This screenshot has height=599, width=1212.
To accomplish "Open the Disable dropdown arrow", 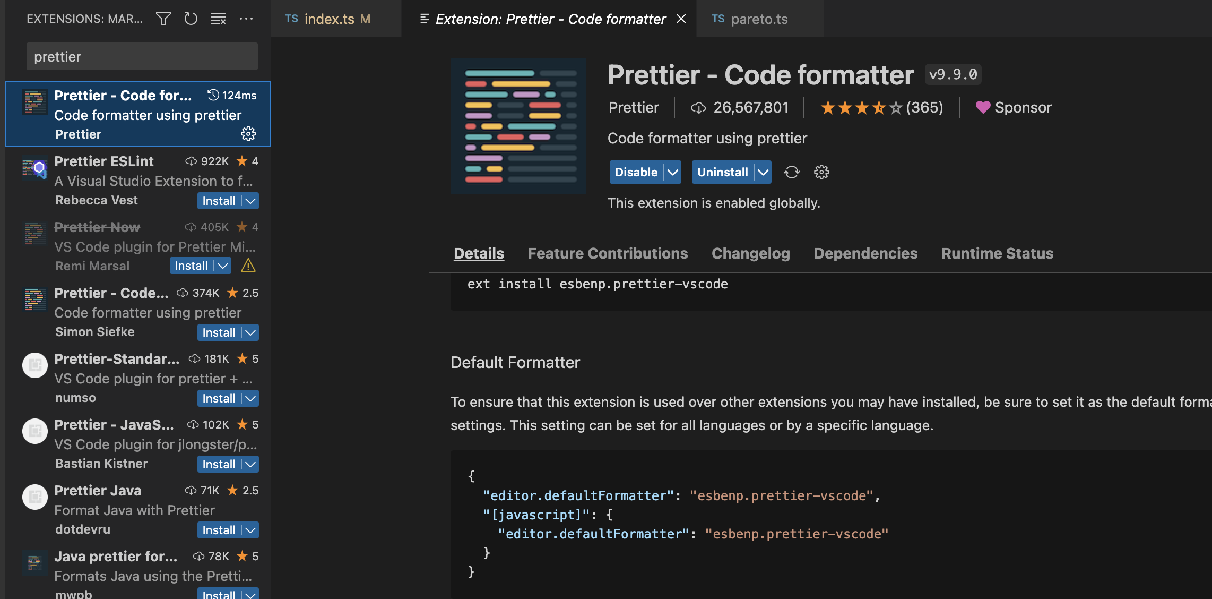I will point(673,172).
